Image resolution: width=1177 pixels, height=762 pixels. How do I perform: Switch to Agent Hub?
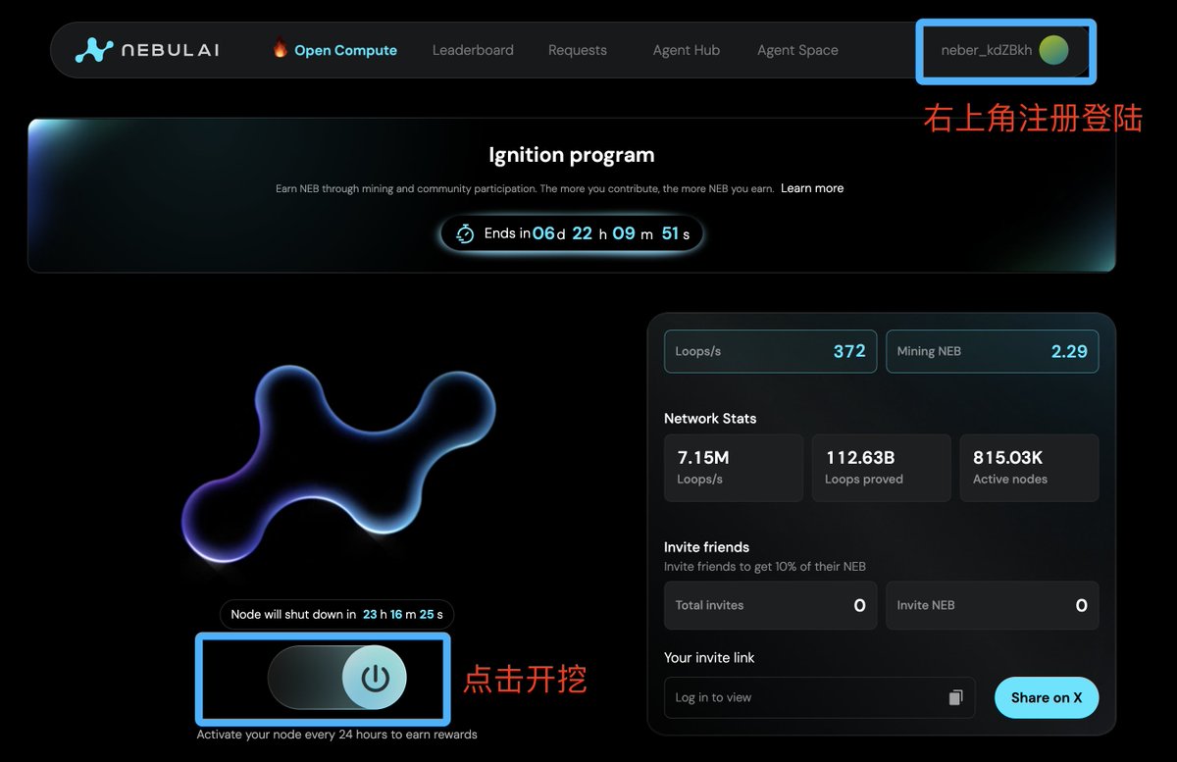pos(687,50)
